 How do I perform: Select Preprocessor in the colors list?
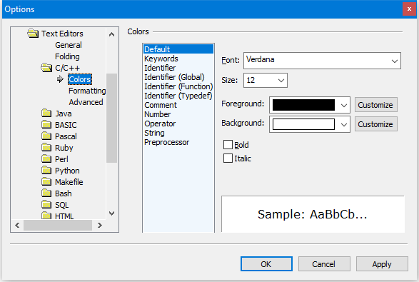(x=167, y=142)
